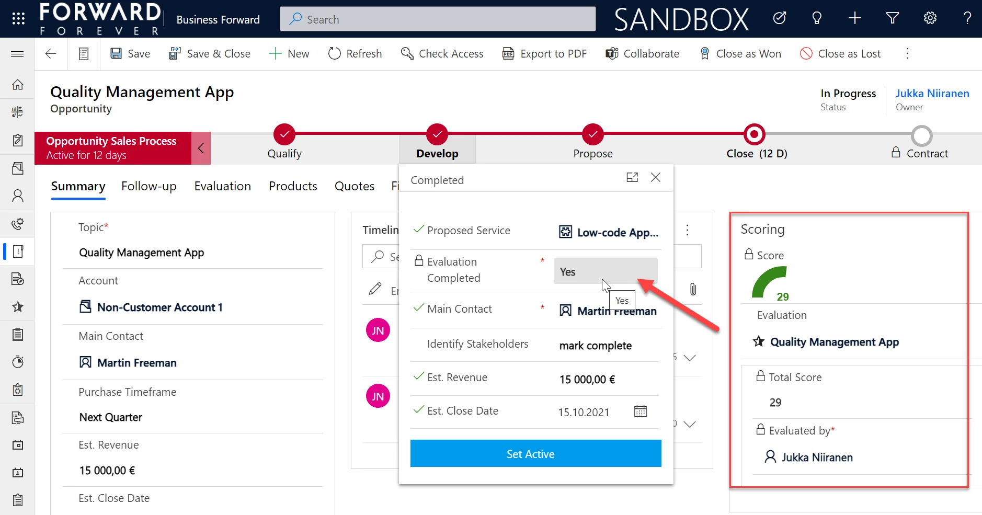Image resolution: width=982 pixels, height=515 pixels.
Task: Open the Quotes tab
Action: coord(354,186)
